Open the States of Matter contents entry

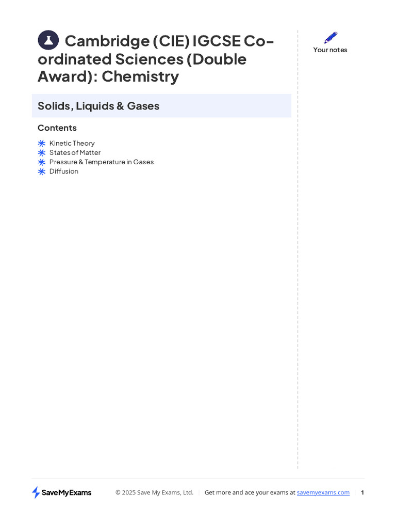click(x=75, y=153)
